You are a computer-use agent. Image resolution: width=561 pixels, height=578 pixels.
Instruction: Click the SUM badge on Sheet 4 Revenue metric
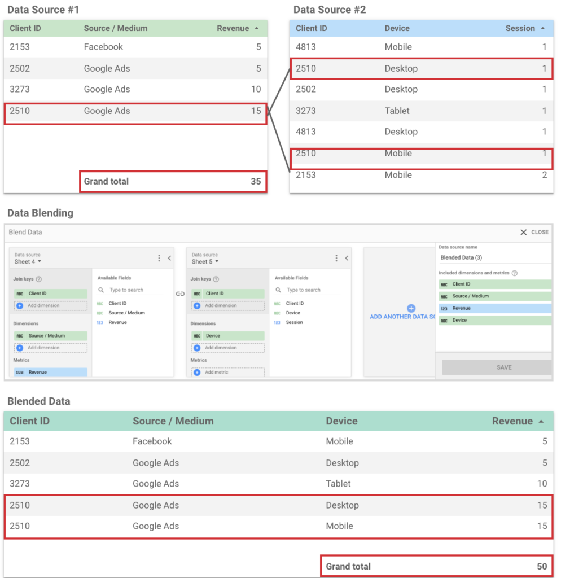[x=20, y=373]
